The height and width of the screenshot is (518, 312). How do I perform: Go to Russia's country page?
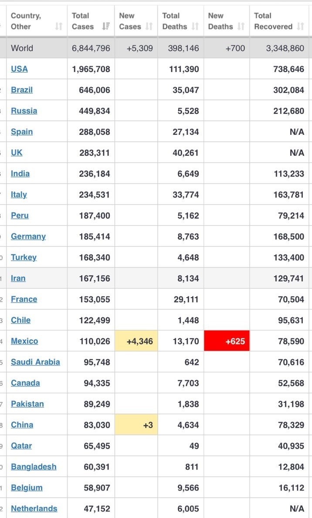click(x=24, y=111)
